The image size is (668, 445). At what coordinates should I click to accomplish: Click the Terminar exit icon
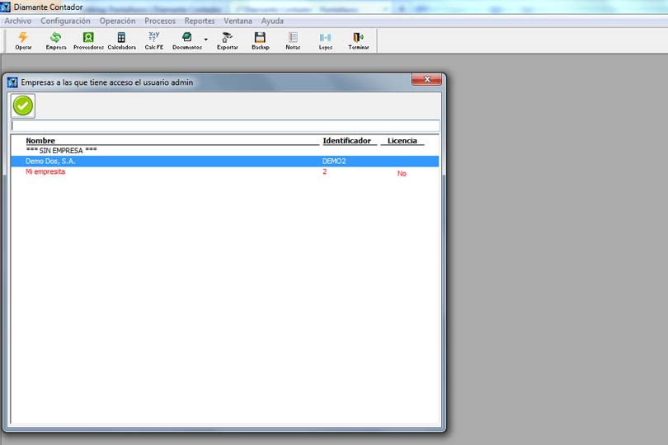click(358, 41)
